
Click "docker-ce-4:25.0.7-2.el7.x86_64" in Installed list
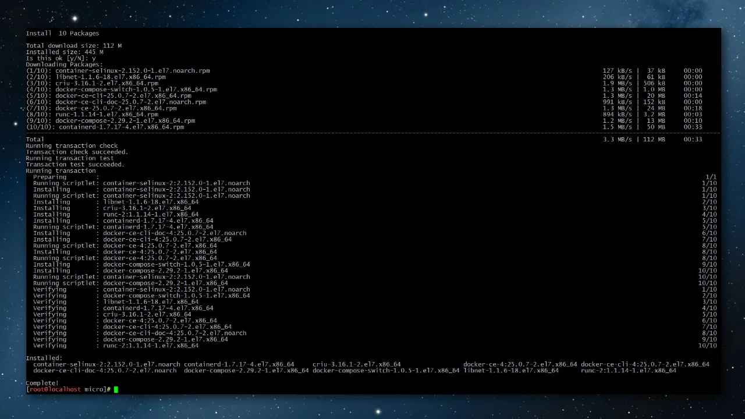pyautogui.click(x=520, y=365)
